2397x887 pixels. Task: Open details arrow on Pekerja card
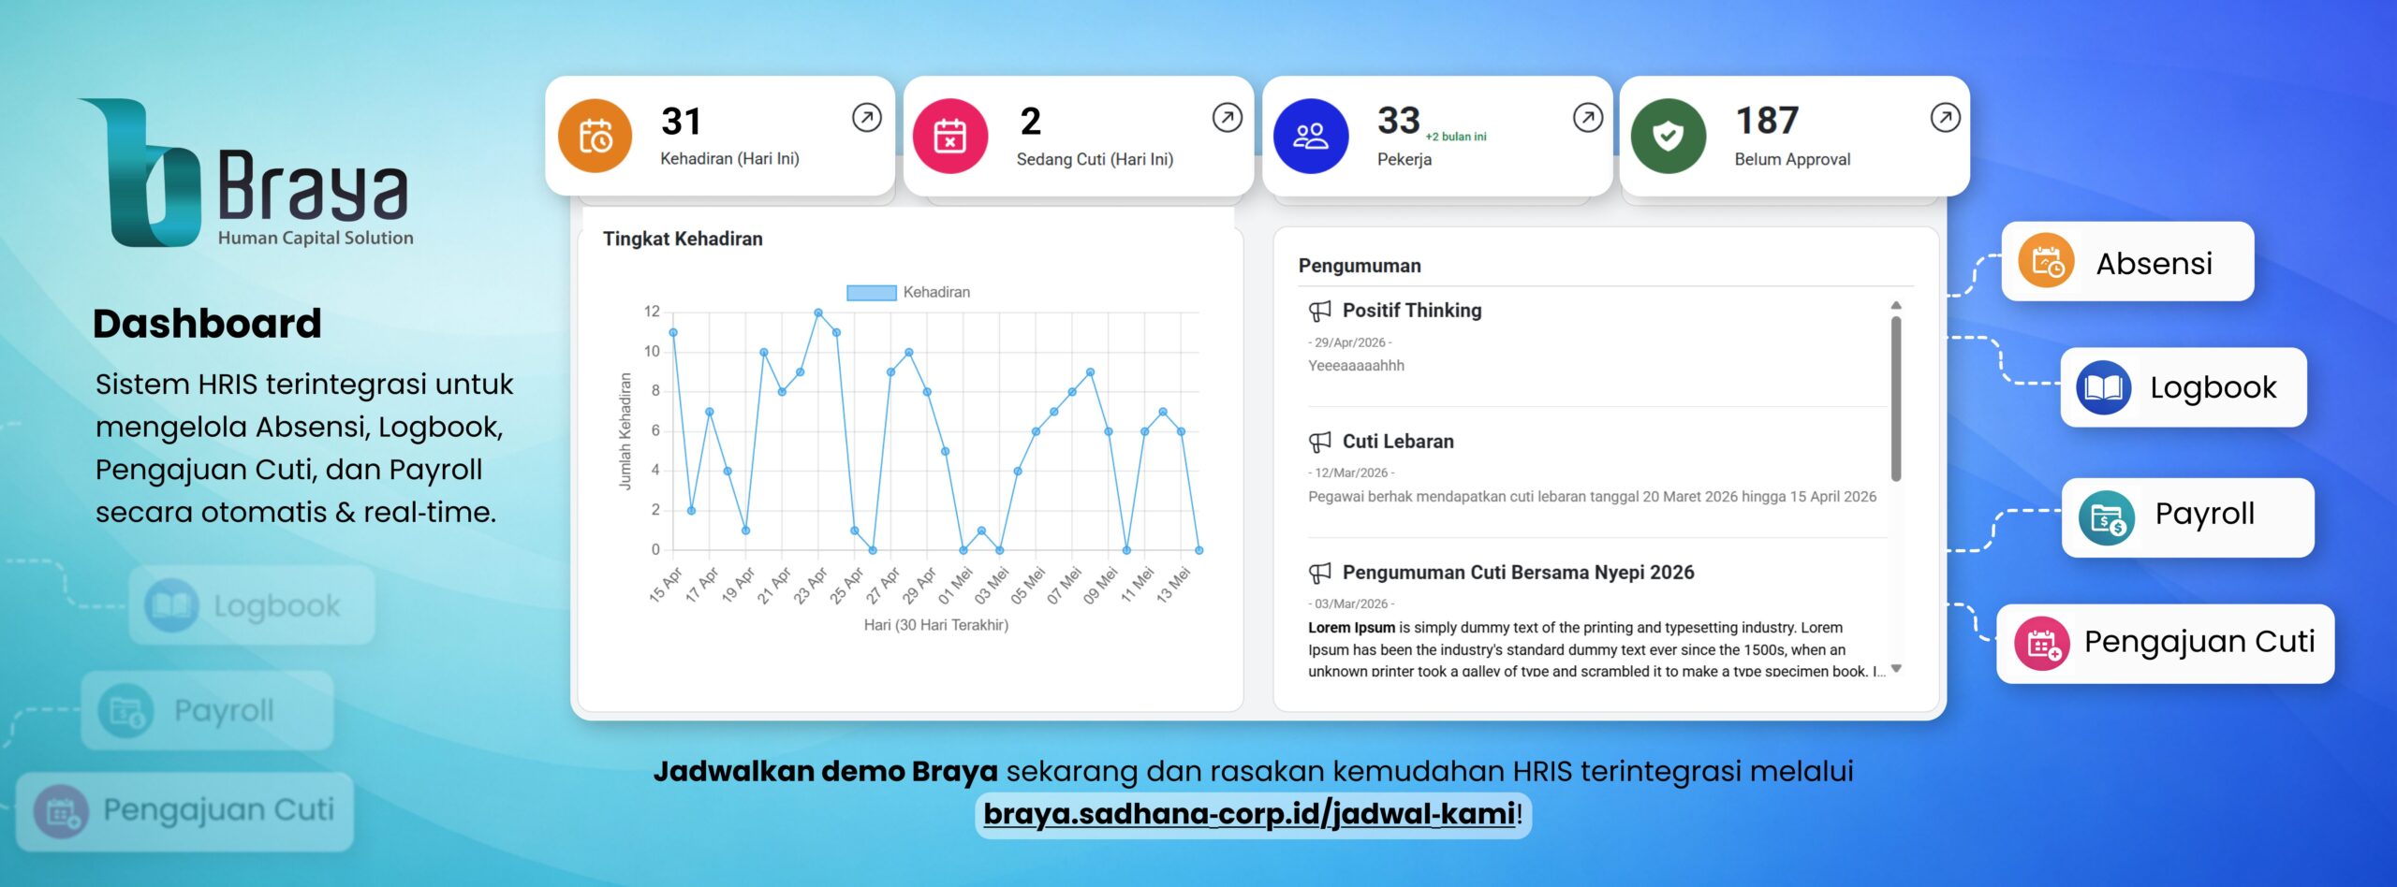(x=1587, y=118)
